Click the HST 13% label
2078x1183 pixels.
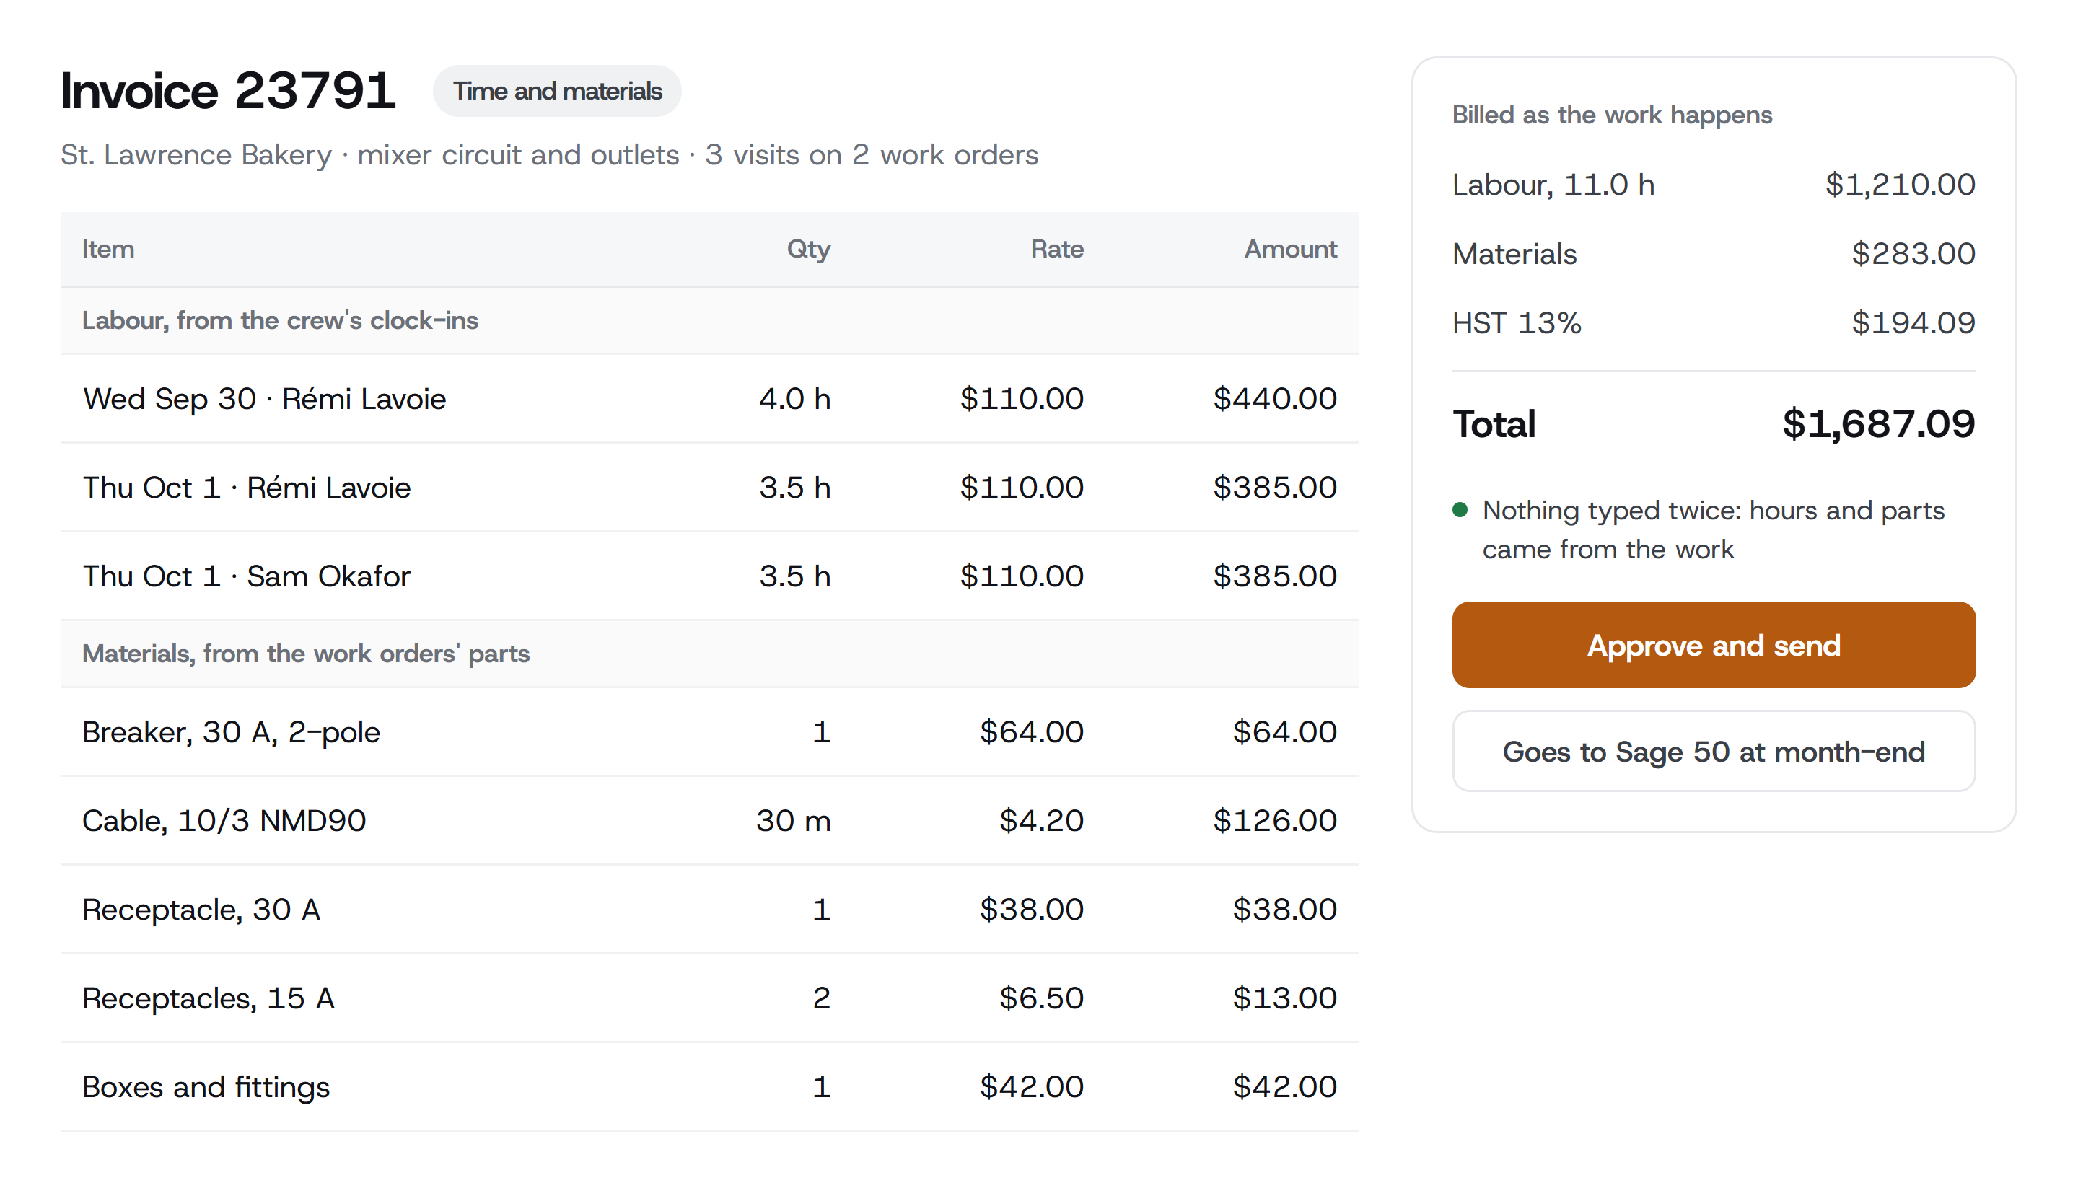[1517, 323]
